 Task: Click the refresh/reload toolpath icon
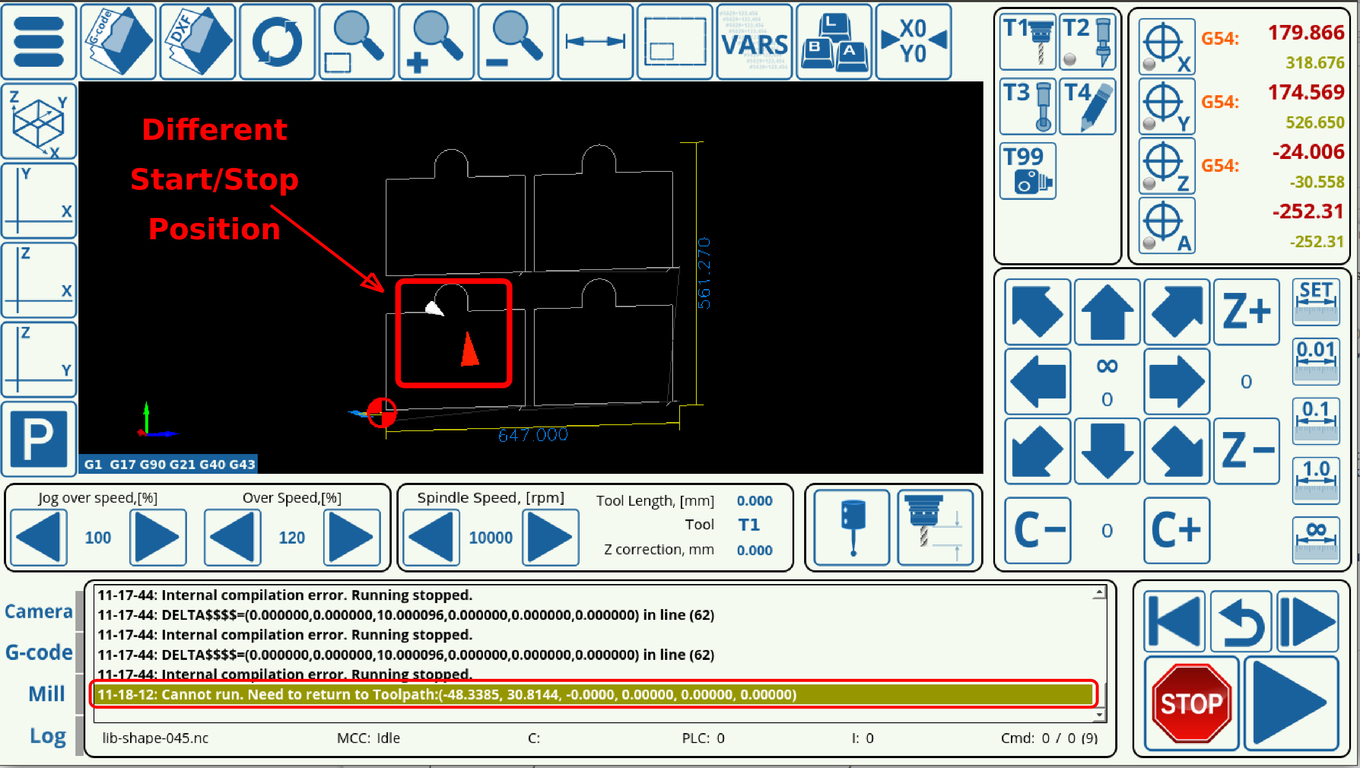(277, 41)
